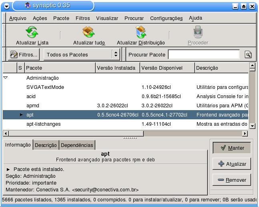Open the Filtros menu
The width and height of the screenshot is (259, 207).
pos(82,18)
